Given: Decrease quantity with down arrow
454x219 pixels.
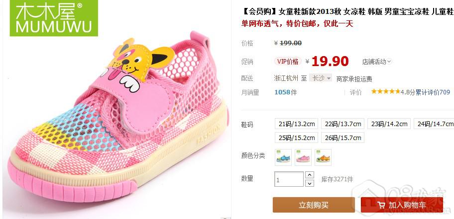Looking at the screenshot, I should 310,183.
